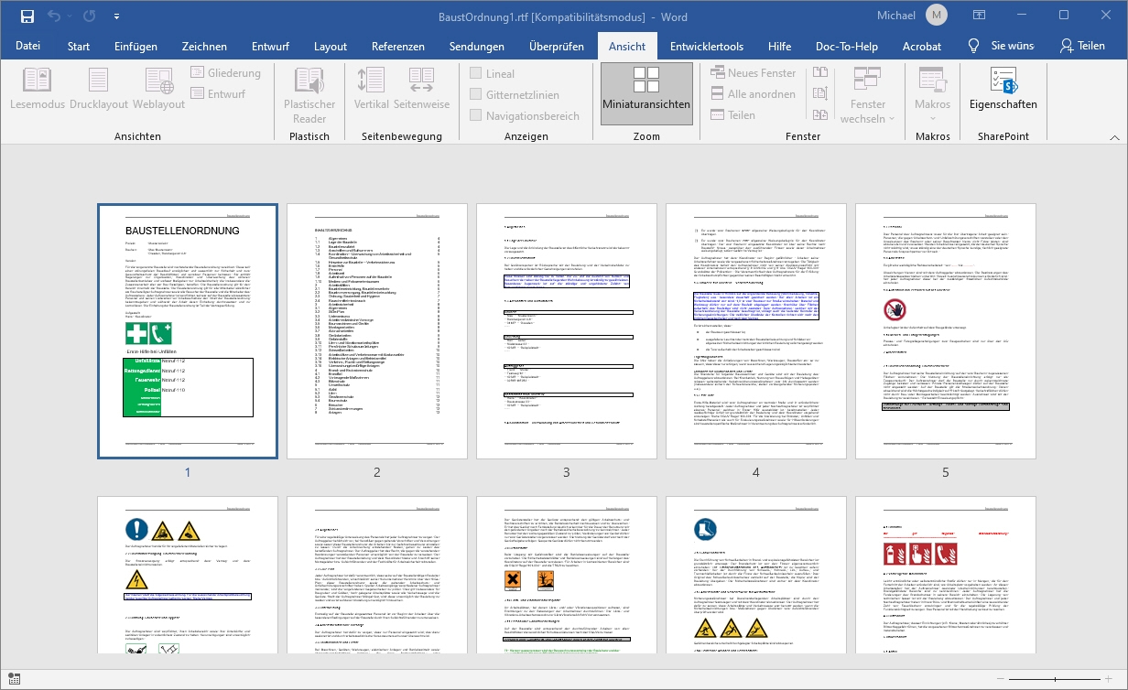Screen dimensions: 1128x690
Task: Select the Gliederung view button
Action: (226, 73)
